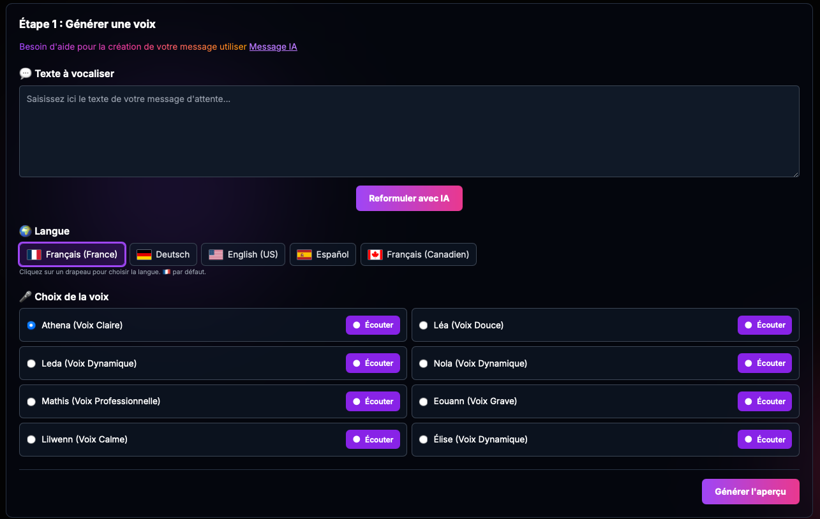
Task: Select the Athena (Voix Claire) radio button
Action: pyautogui.click(x=31, y=325)
